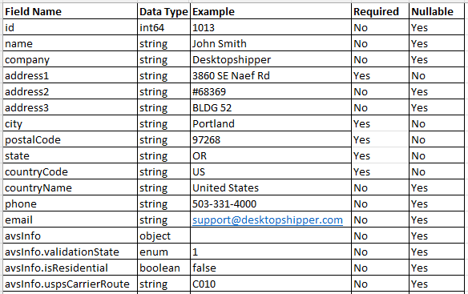Image resolution: width=468 pixels, height=294 pixels.
Task: Select the avsInfo.validationState field cell
Action: coord(71,252)
